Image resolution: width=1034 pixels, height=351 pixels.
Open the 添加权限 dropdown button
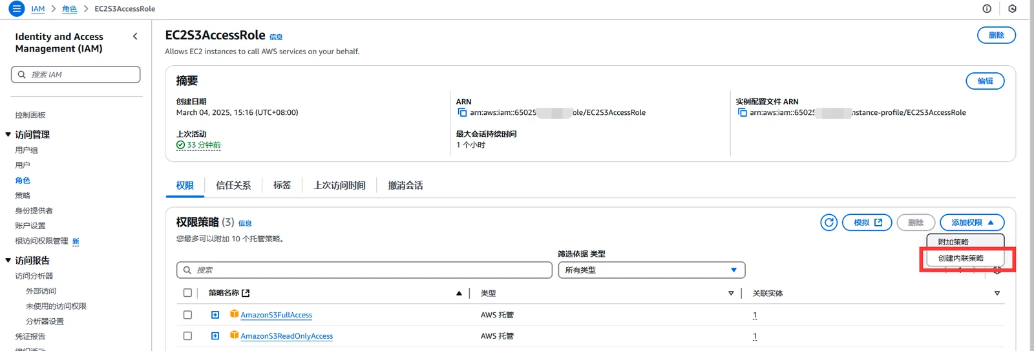972,223
